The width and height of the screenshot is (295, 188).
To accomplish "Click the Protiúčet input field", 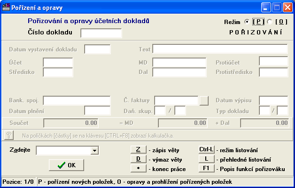I will [x=273, y=61].
